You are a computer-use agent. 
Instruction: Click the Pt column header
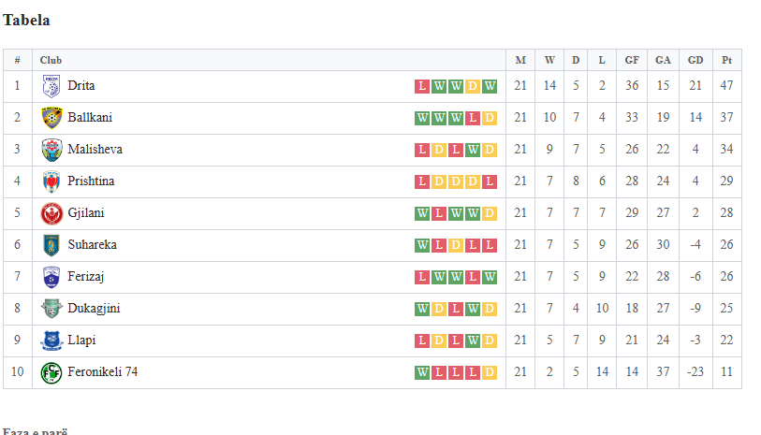point(726,60)
